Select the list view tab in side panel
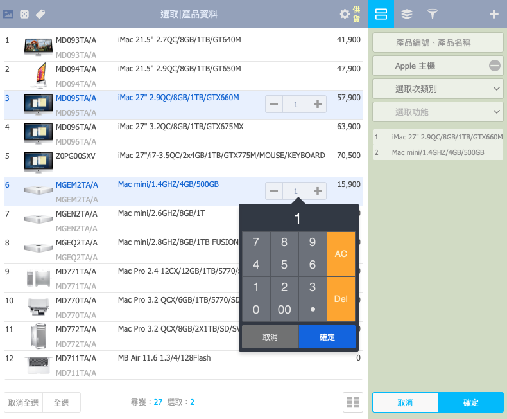 tap(381, 13)
